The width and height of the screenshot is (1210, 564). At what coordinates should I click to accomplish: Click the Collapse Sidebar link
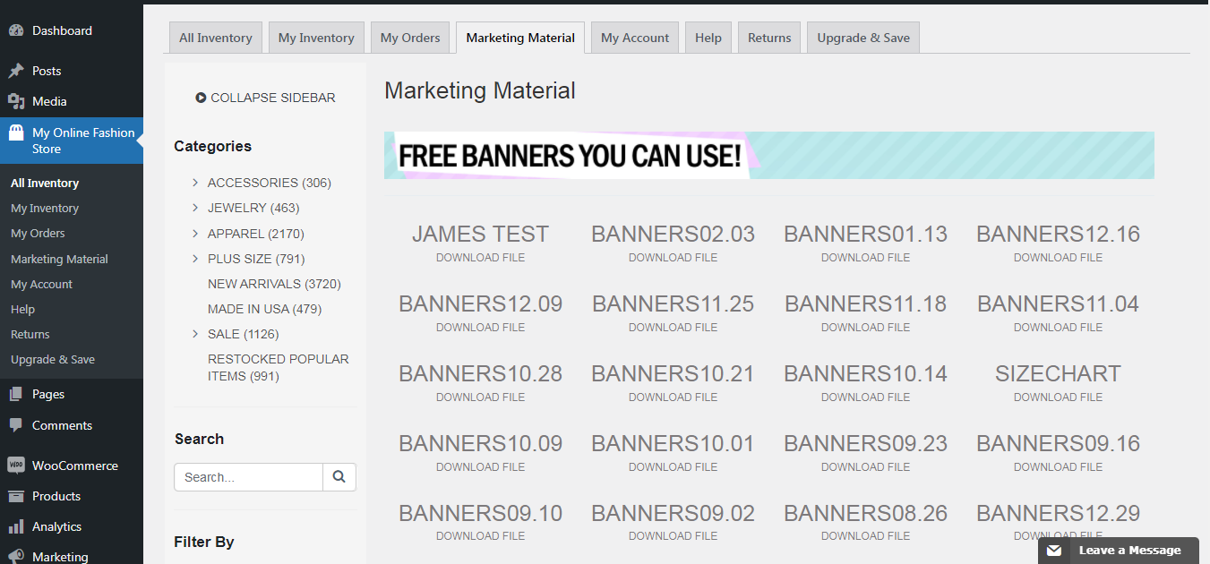[265, 98]
